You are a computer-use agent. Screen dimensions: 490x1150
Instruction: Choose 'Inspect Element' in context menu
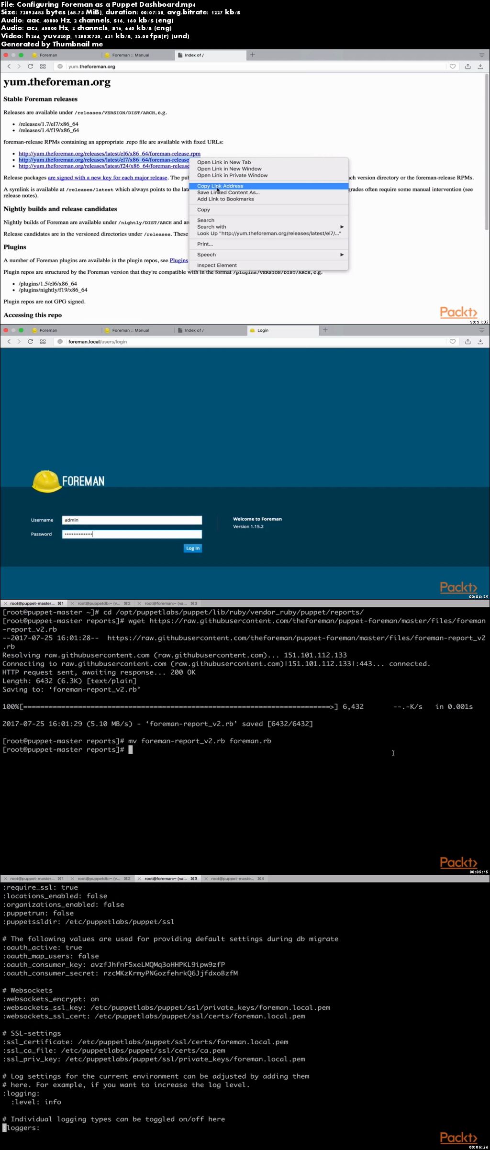[269, 265]
